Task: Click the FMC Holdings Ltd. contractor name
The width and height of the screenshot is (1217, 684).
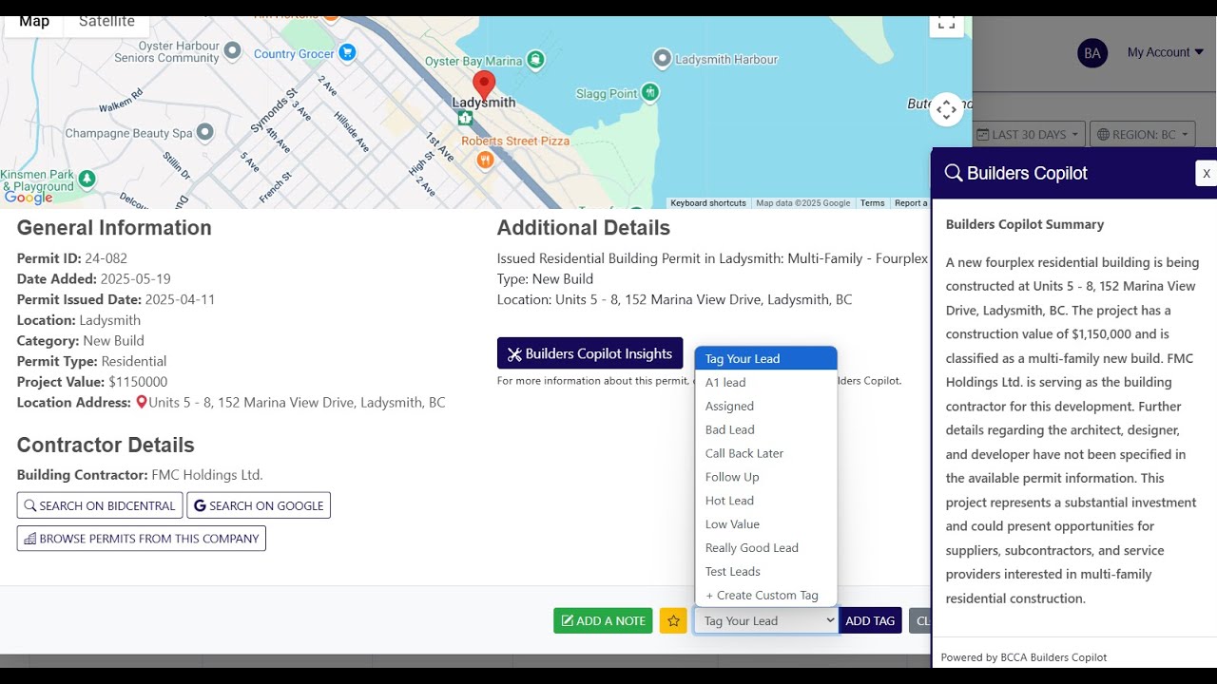Action: (x=207, y=475)
